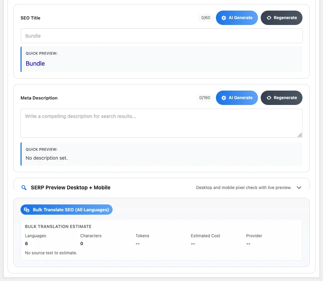
Task: Click the Characters value 0
Action: point(81,243)
